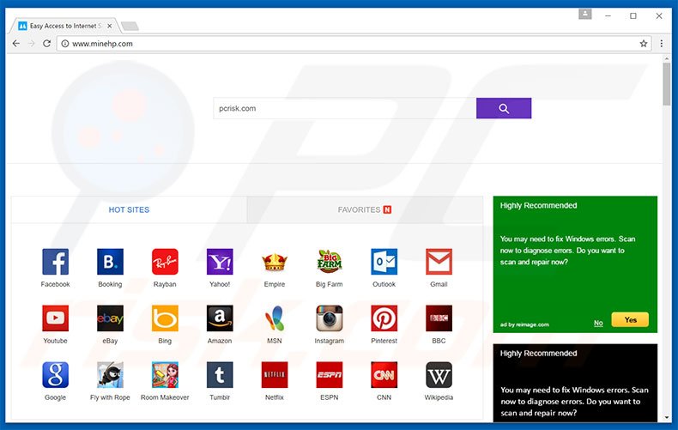View site information icon in address bar
The height and width of the screenshot is (430, 678).
tap(65, 44)
